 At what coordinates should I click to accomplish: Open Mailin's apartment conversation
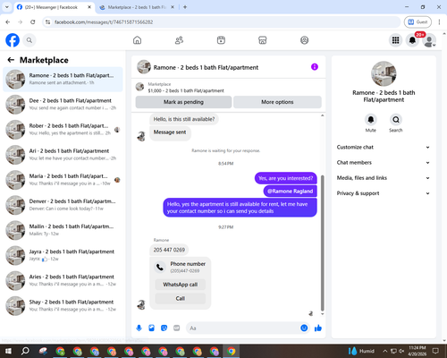point(63,230)
